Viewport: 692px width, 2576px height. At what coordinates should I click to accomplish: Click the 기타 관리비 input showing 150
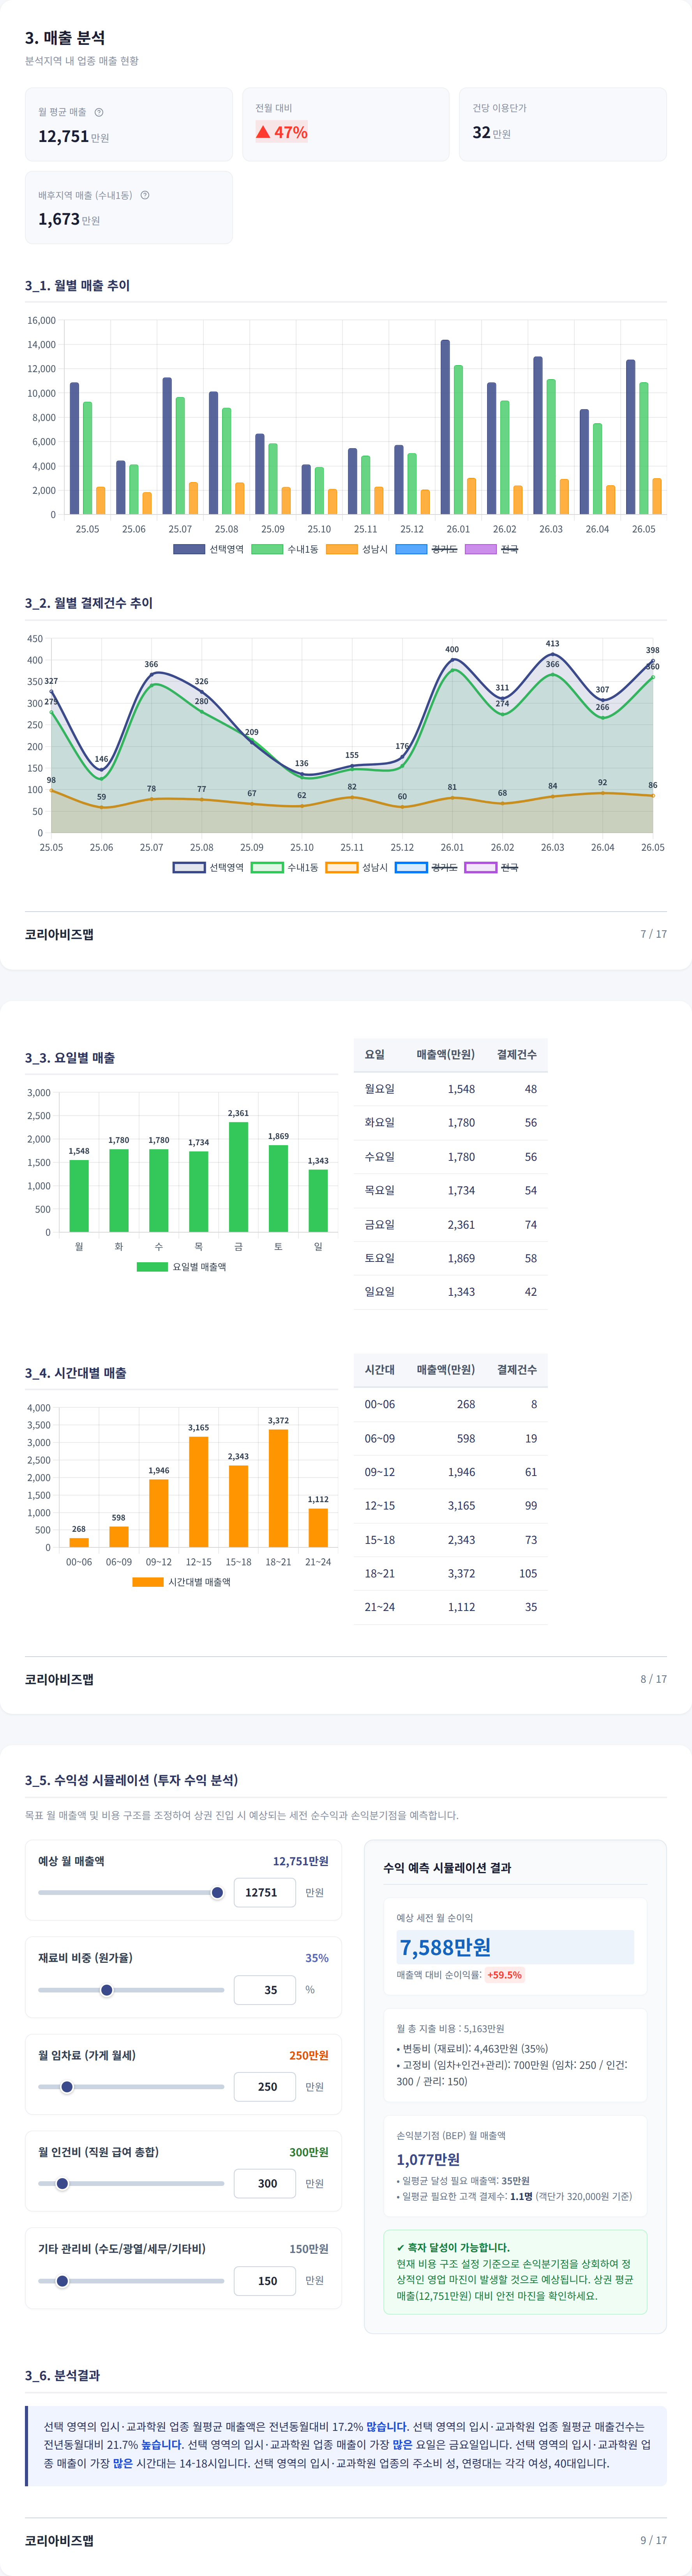coord(265,2281)
